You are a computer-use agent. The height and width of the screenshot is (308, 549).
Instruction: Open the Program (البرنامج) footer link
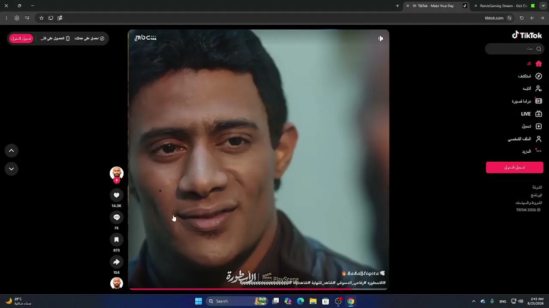click(x=537, y=195)
